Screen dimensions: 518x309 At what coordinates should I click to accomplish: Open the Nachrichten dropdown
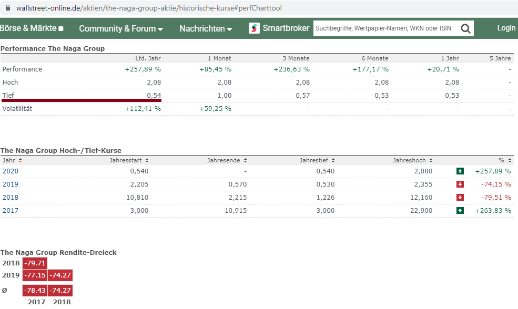click(205, 28)
